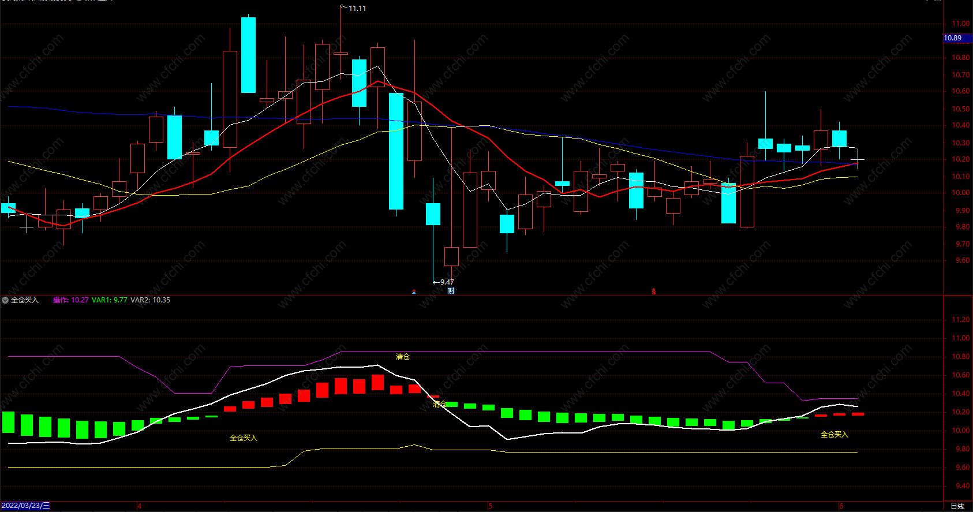Click the 11.00 price axis label in main chart
This screenshot has width=973, height=512.
[961, 24]
